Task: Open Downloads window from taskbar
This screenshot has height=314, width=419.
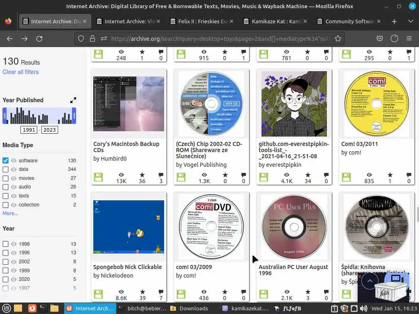Action: (189, 308)
